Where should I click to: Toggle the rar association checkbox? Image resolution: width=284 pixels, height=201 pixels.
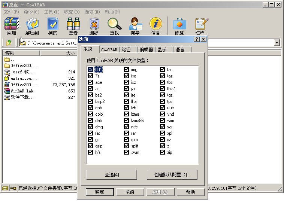tap(126, 133)
